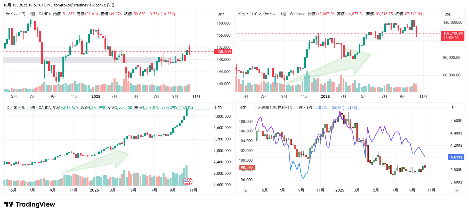Click the TradingView logo
469x214 pixels.
coord(29,204)
